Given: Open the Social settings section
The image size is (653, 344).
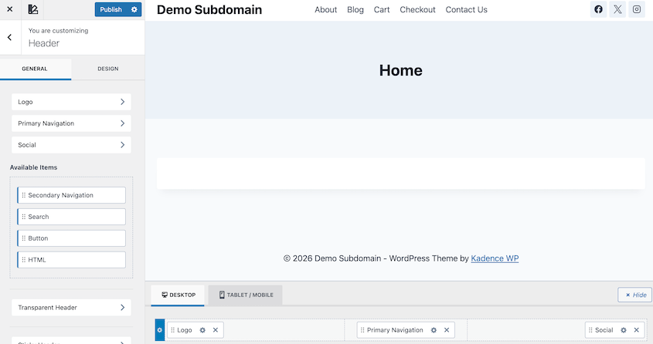Looking at the screenshot, I should coord(71,145).
